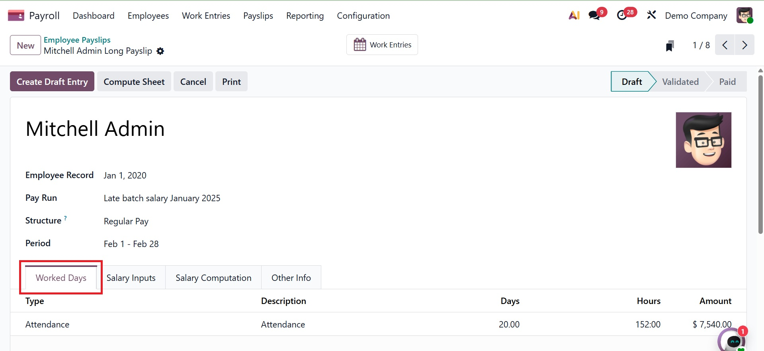This screenshot has width=764, height=351.
Task: Go to next payslip record arrow
Action: pyautogui.click(x=744, y=45)
